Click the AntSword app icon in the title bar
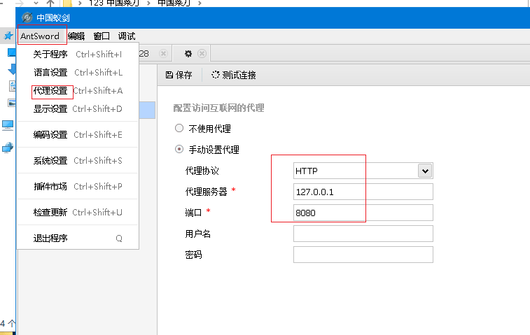This screenshot has height=335, width=530. [x=27, y=17]
